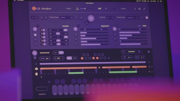This screenshot has height=101, width=180.
Task: Select the first orange step circle
Action: (82, 58)
